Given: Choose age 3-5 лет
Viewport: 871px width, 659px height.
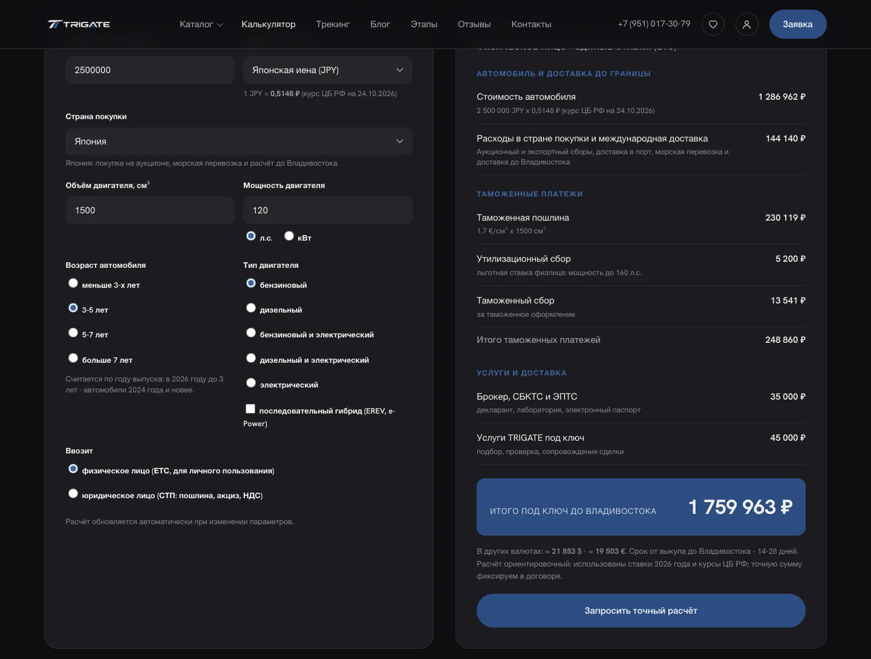Looking at the screenshot, I should (73, 308).
